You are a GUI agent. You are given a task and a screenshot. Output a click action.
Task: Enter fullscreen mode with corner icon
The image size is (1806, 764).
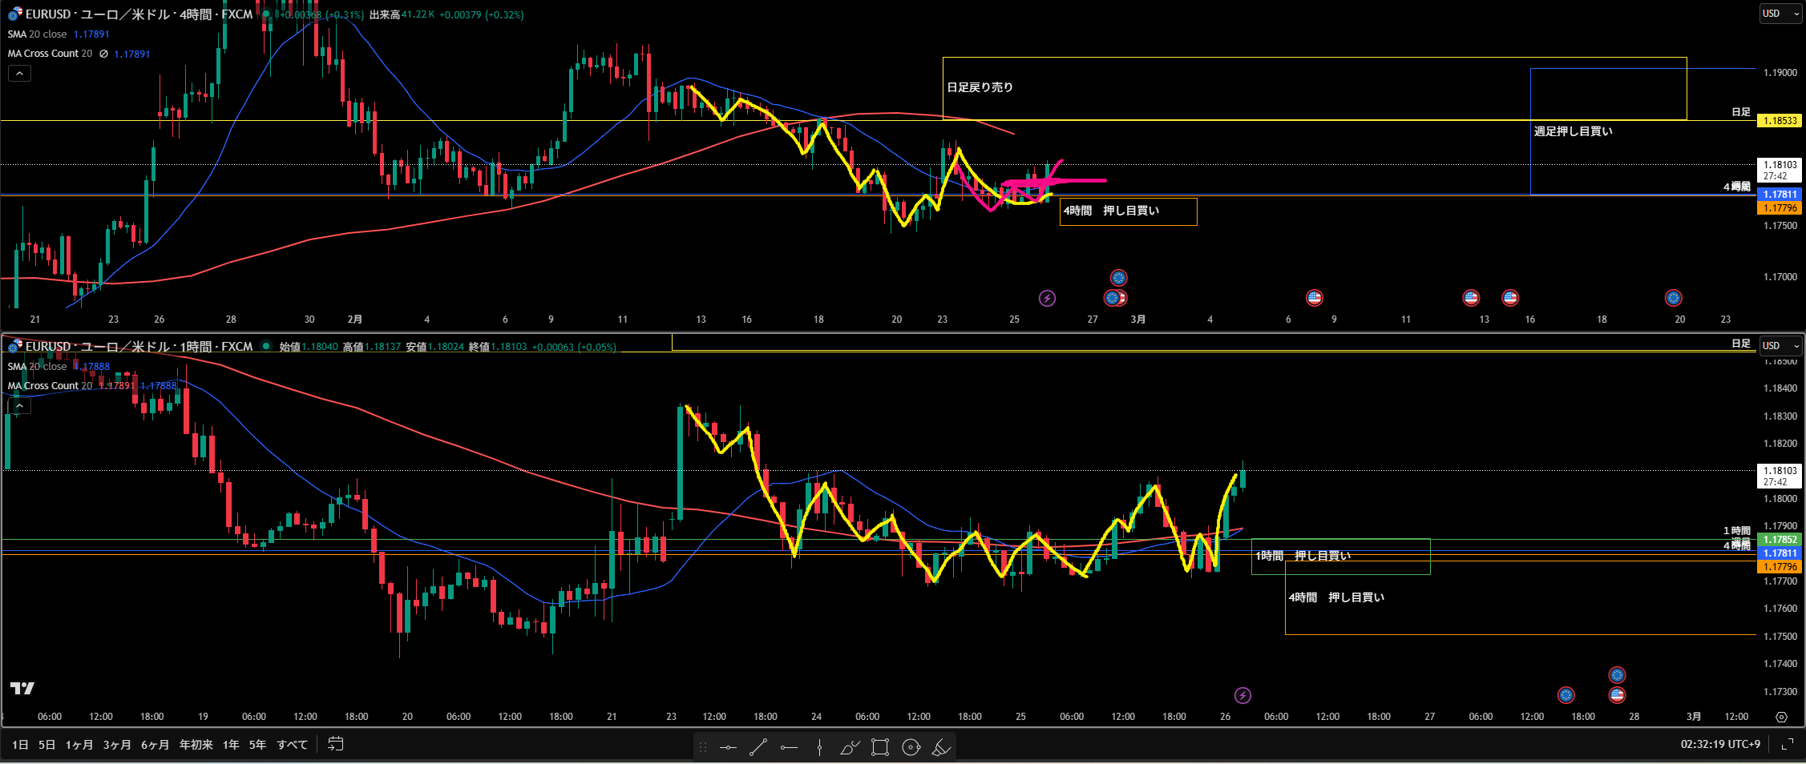point(1787,744)
